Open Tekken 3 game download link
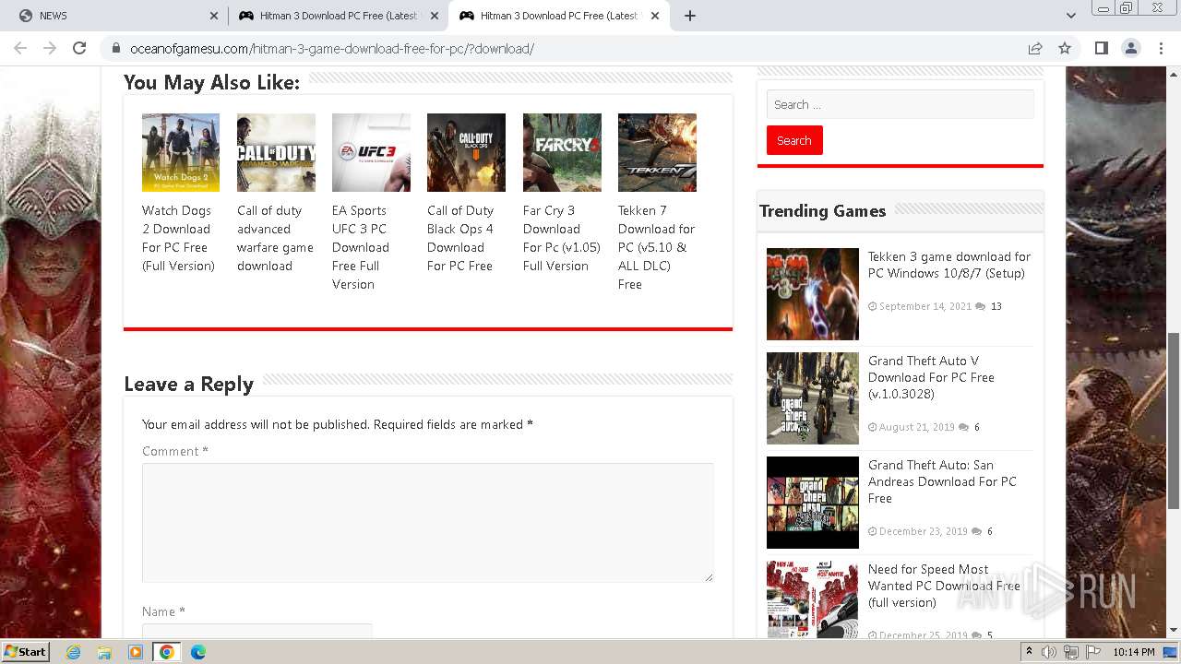The width and height of the screenshot is (1181, 664). 949,265
